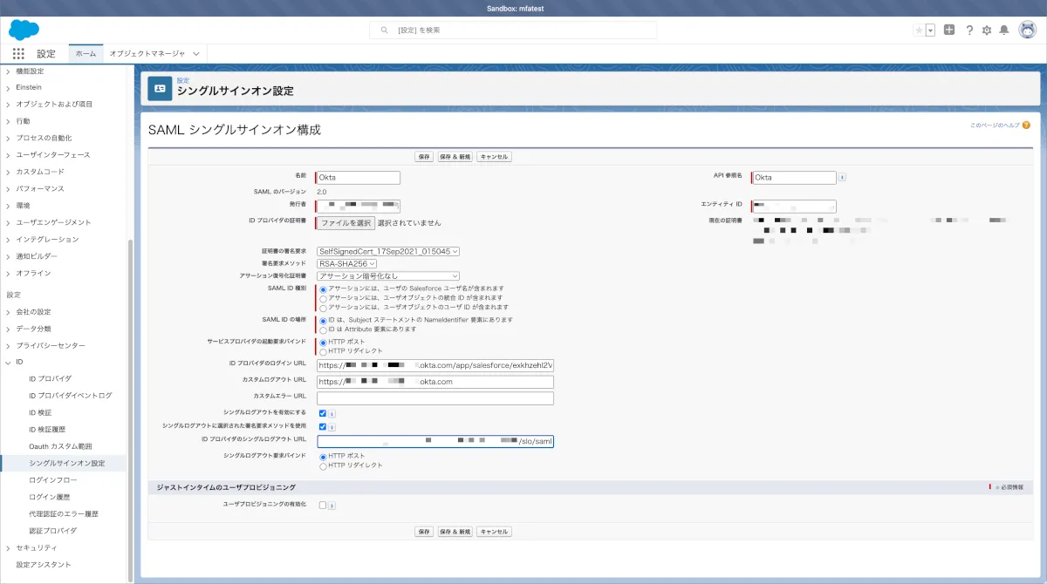Click the カスタムエラー URL input field
The height and width of the screenshot is (584, 1047).
point(435,398)
